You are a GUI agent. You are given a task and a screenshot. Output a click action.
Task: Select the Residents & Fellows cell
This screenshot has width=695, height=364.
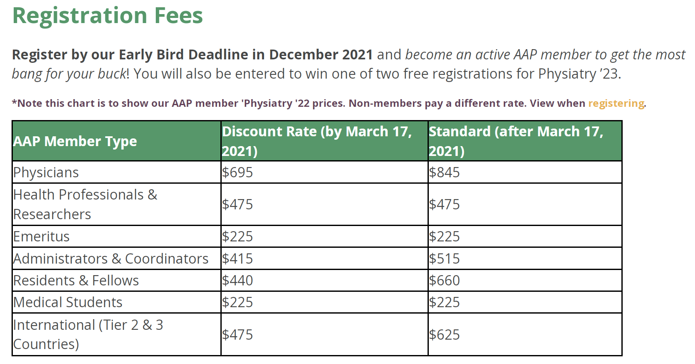point(116,280)
